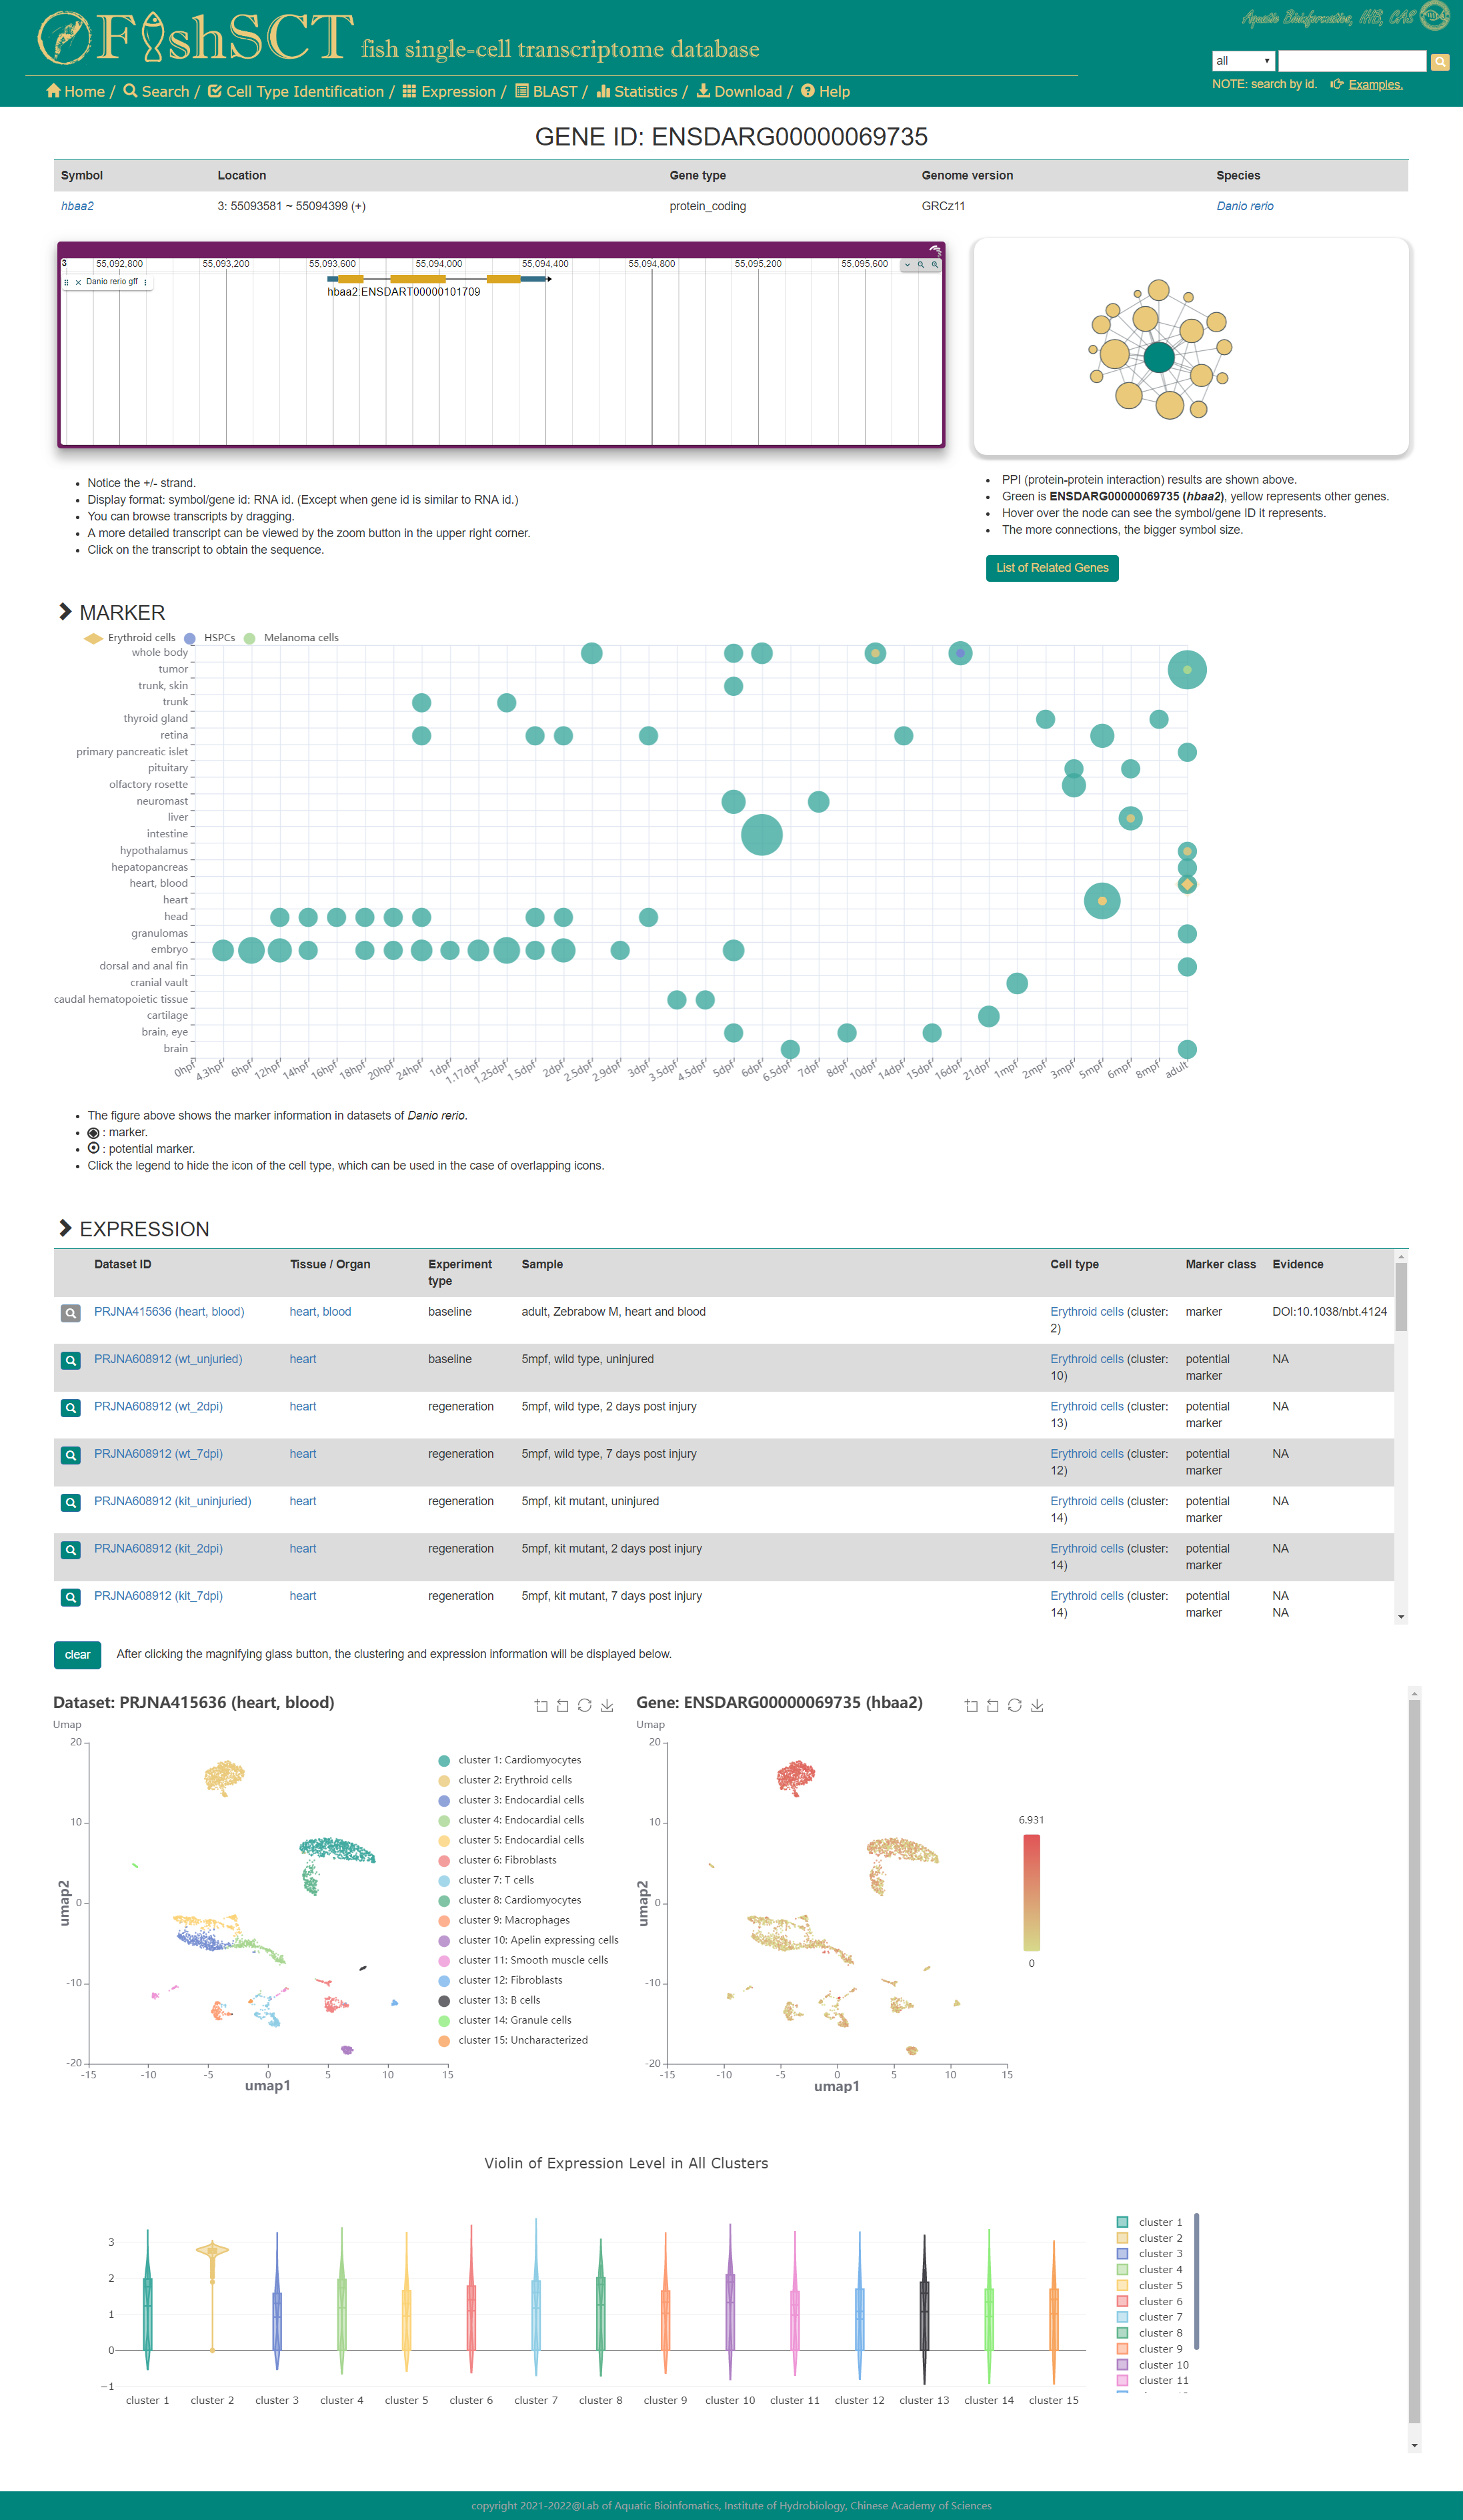Image resolution: width=1463 pixels, height=2520 pixels.
Task: Collapse the EXPRESSION section chevron
Action: click(66, 1228)
